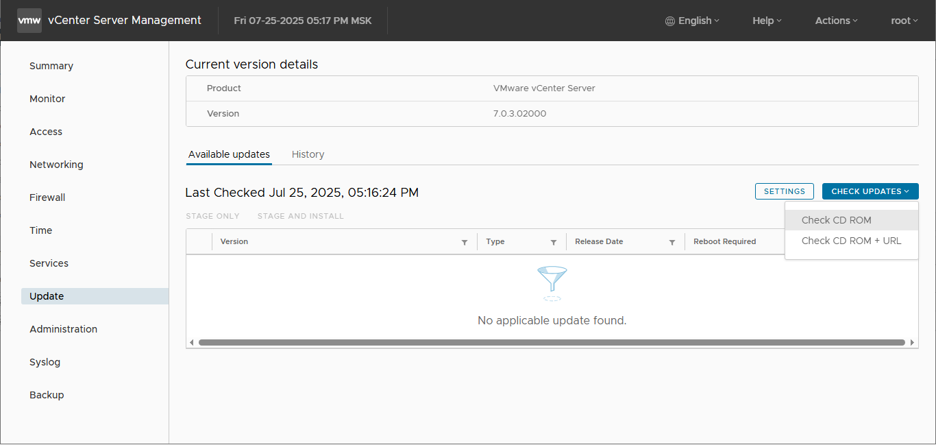Open Services page in sidebar
Screen dimensions: 936x445
click(x=49, y=263)
